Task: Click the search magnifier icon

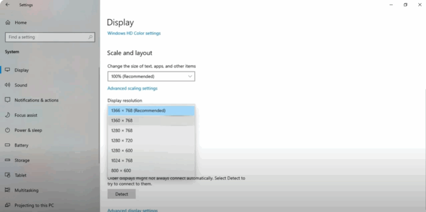Action: point(90,37)
